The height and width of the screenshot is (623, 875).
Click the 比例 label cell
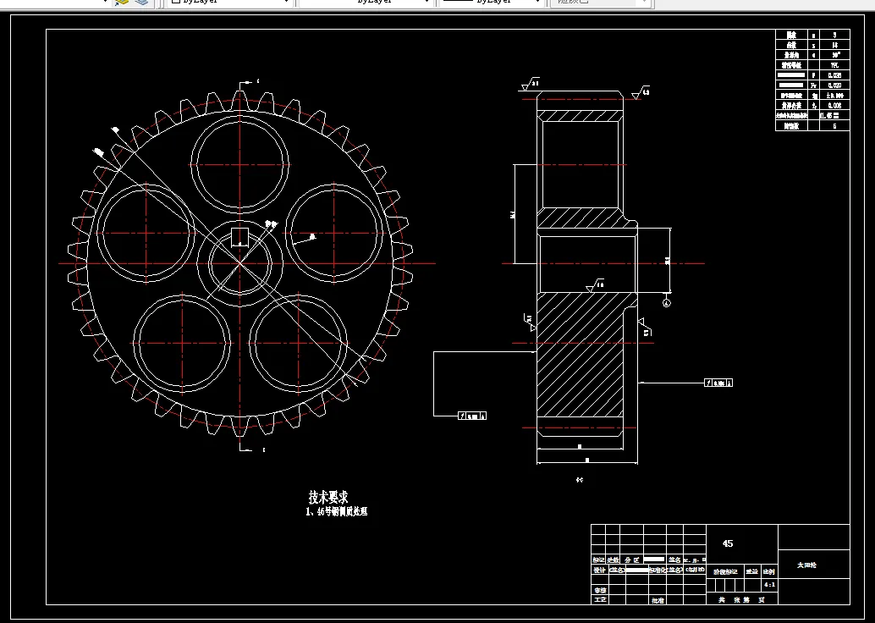pyautogui.click(x=769, y=571)
